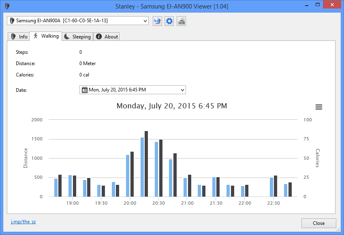
Task: Click the device export toolbar icon
Action: (181, 21)
